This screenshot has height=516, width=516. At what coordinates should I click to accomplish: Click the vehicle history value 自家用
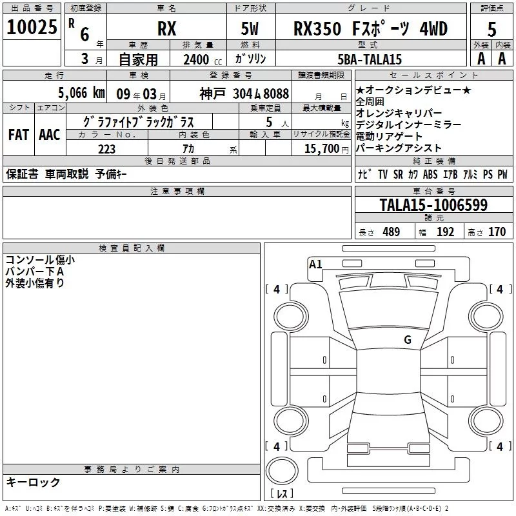(138, 59)
